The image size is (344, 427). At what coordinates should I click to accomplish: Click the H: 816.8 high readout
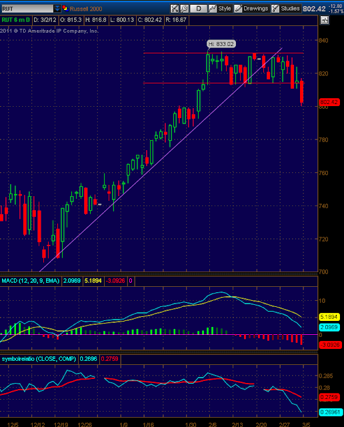(x=96, y=20)
